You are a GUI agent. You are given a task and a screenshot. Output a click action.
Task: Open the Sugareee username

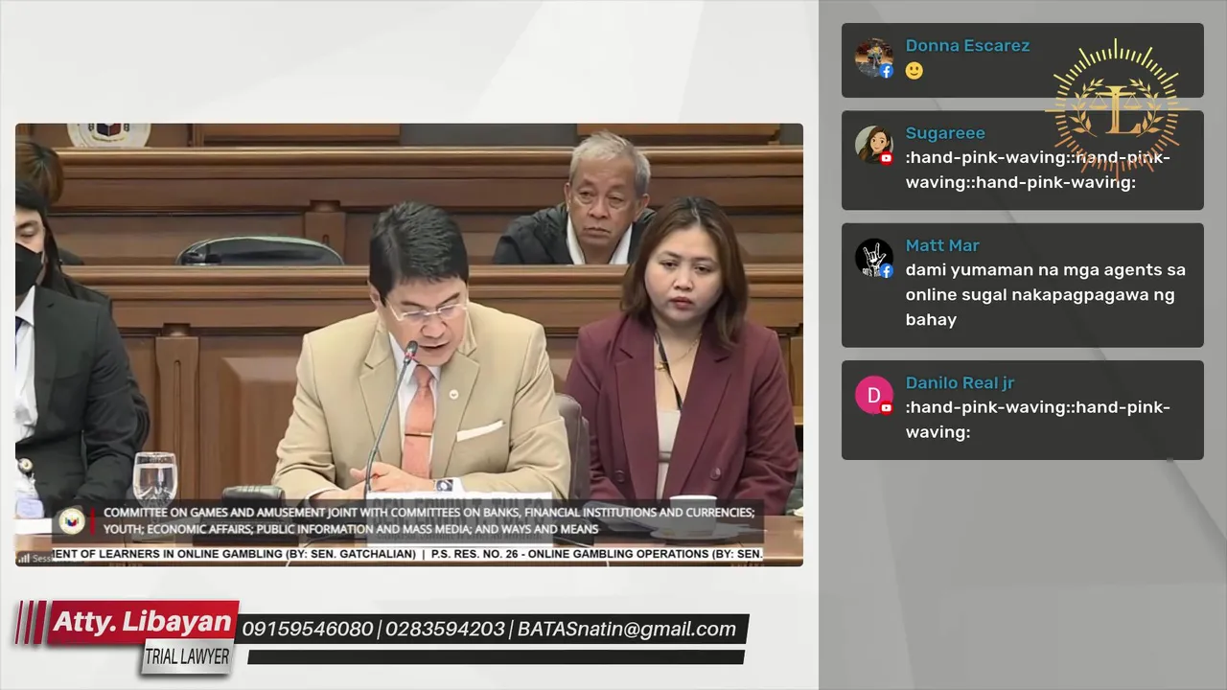[x=945, y=133]
